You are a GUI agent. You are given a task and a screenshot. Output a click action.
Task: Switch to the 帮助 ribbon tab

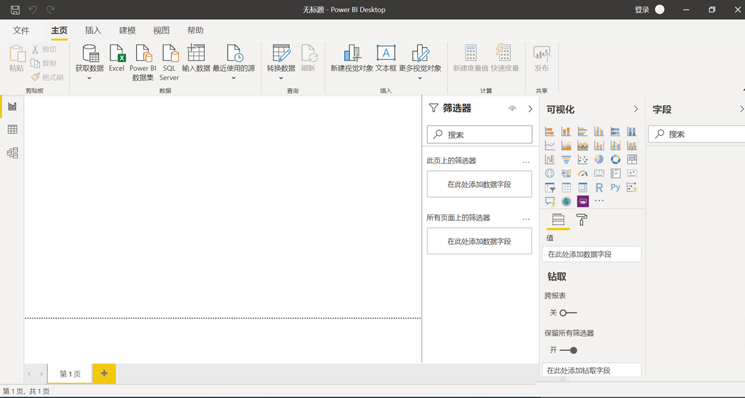pyautogui.click(x=196, y=31)
